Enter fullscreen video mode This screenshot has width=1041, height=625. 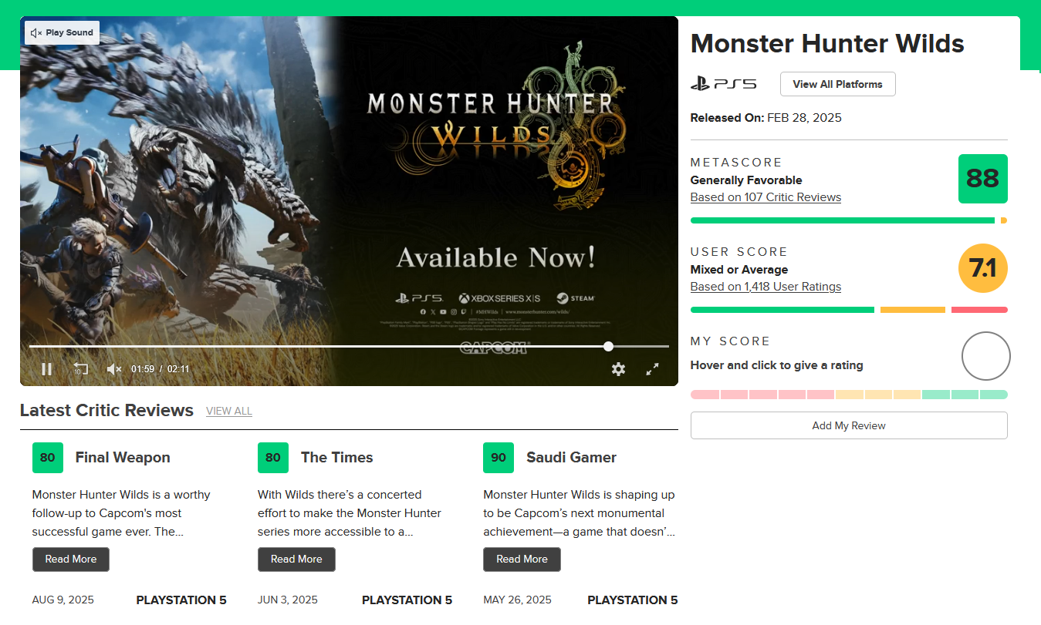652,369
